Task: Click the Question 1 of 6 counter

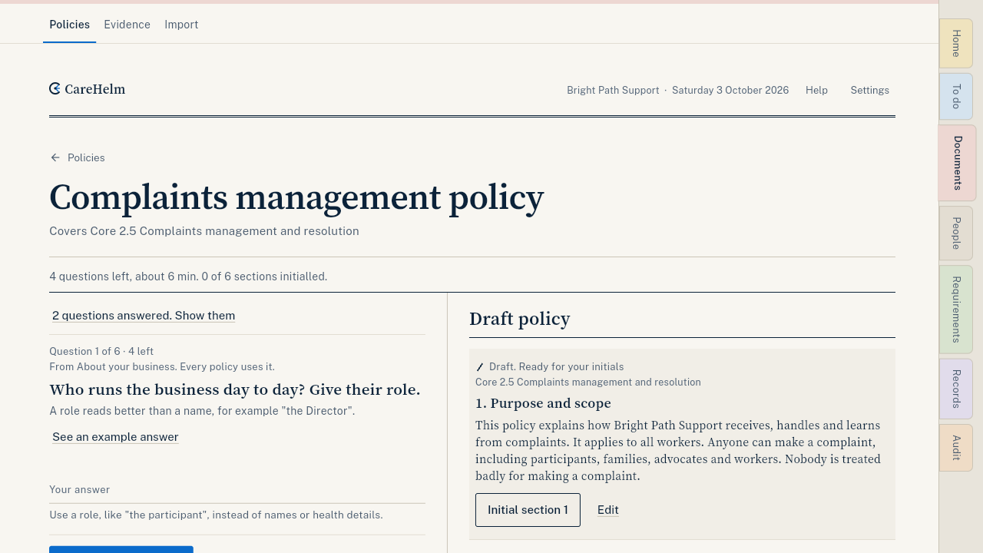Action: [x=101, y=351]
